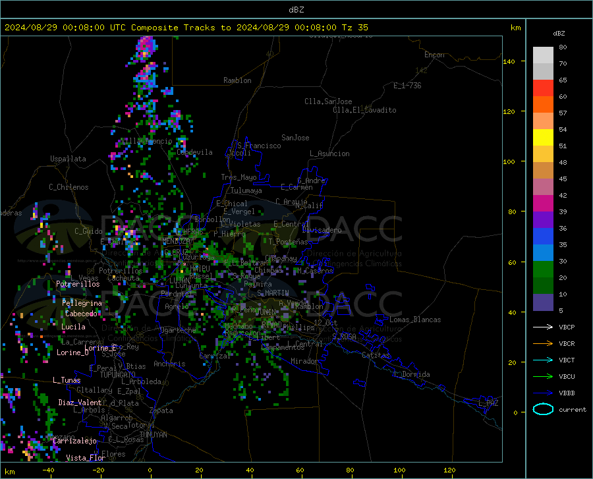Image resolution: width=593 pixels, height=479 pixels.
Task: Select the green 30 dBZ color swatch
Action: (x=543, y=269)
